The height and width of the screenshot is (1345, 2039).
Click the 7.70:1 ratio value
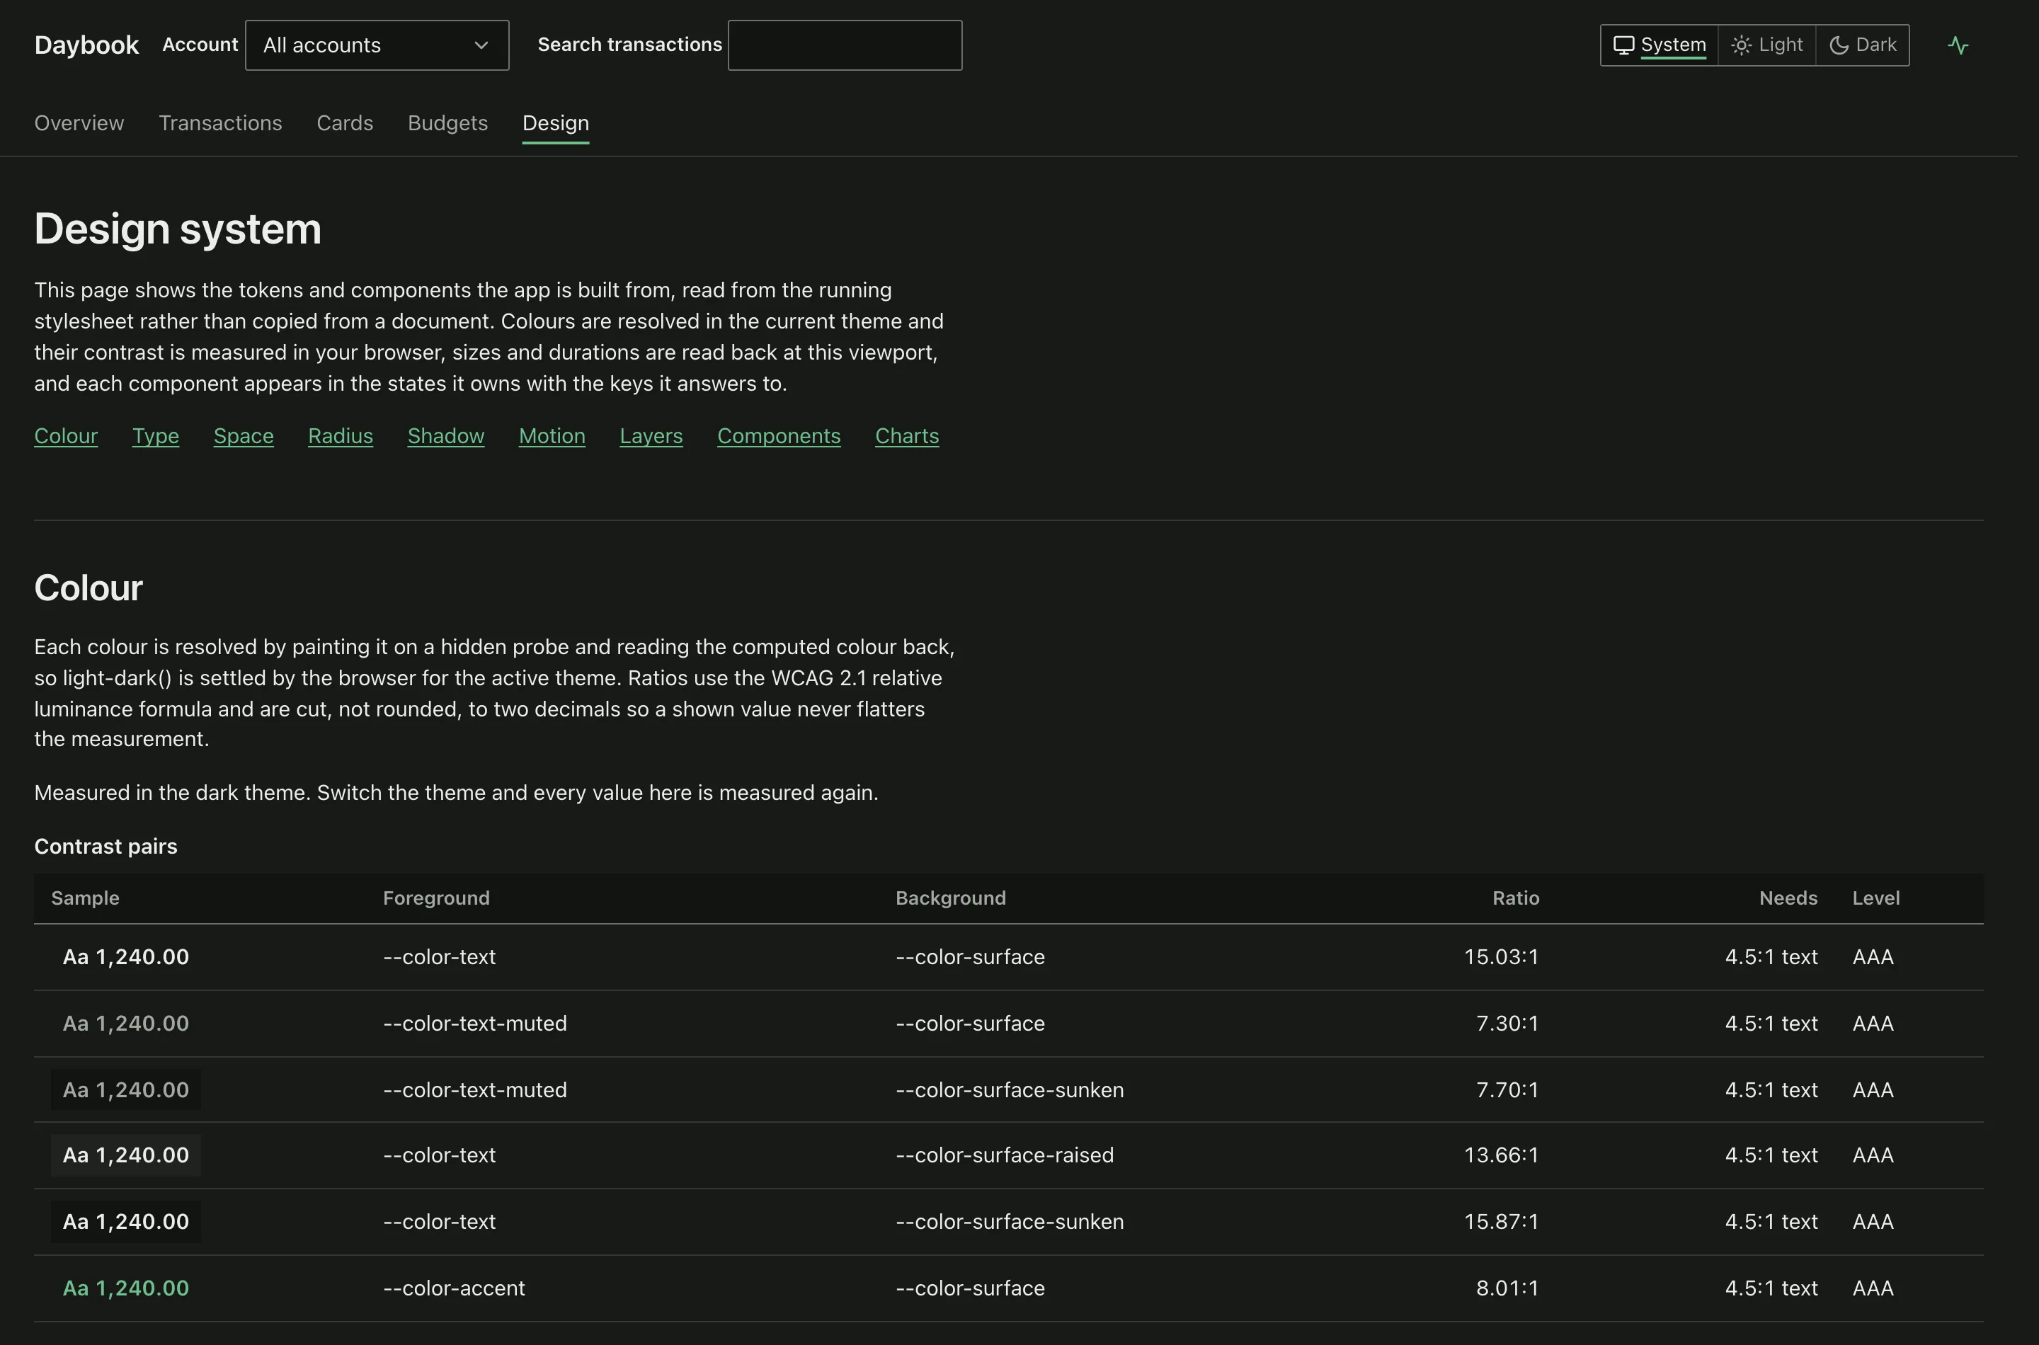click(1507, 1089)
